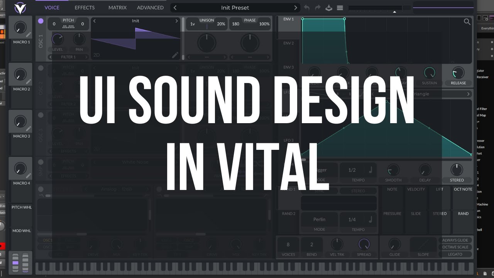Click the right arrow beside Filter 1 routing
494x278 pixels.
[87, 57]
